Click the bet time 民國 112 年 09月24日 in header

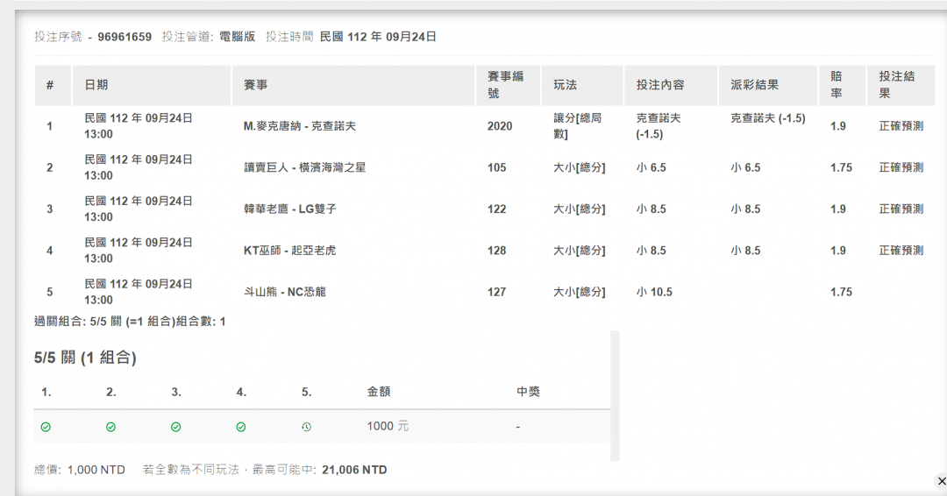[x=378, y=37]
